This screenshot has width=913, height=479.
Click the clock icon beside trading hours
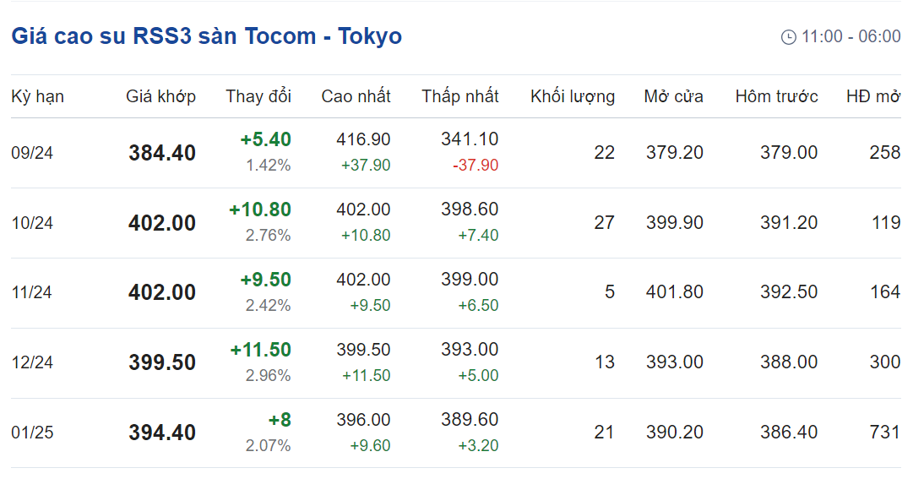[x=788, y=37]
